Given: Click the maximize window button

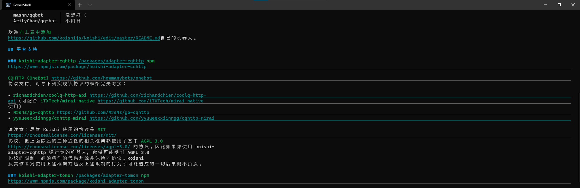Looking at the screenshot, I should (559, 5).
